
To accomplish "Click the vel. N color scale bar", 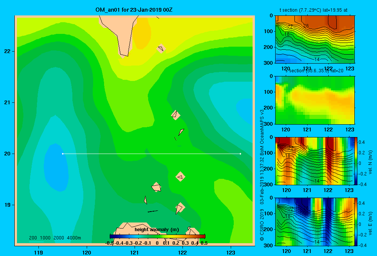I will coord(356,161).
